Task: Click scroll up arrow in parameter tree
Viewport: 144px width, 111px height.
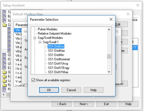Action: pyautogui.click(x=109, y=30)
